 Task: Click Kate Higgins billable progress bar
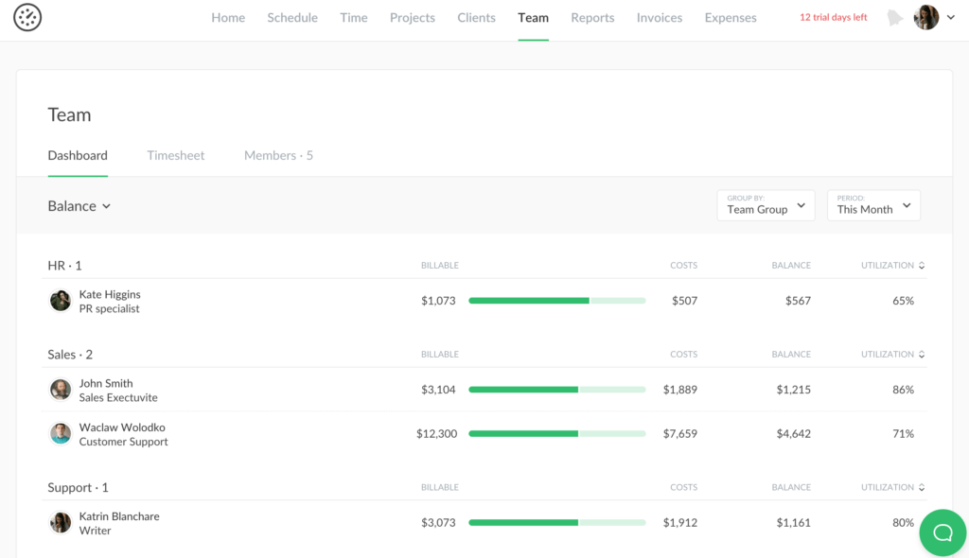556,301
